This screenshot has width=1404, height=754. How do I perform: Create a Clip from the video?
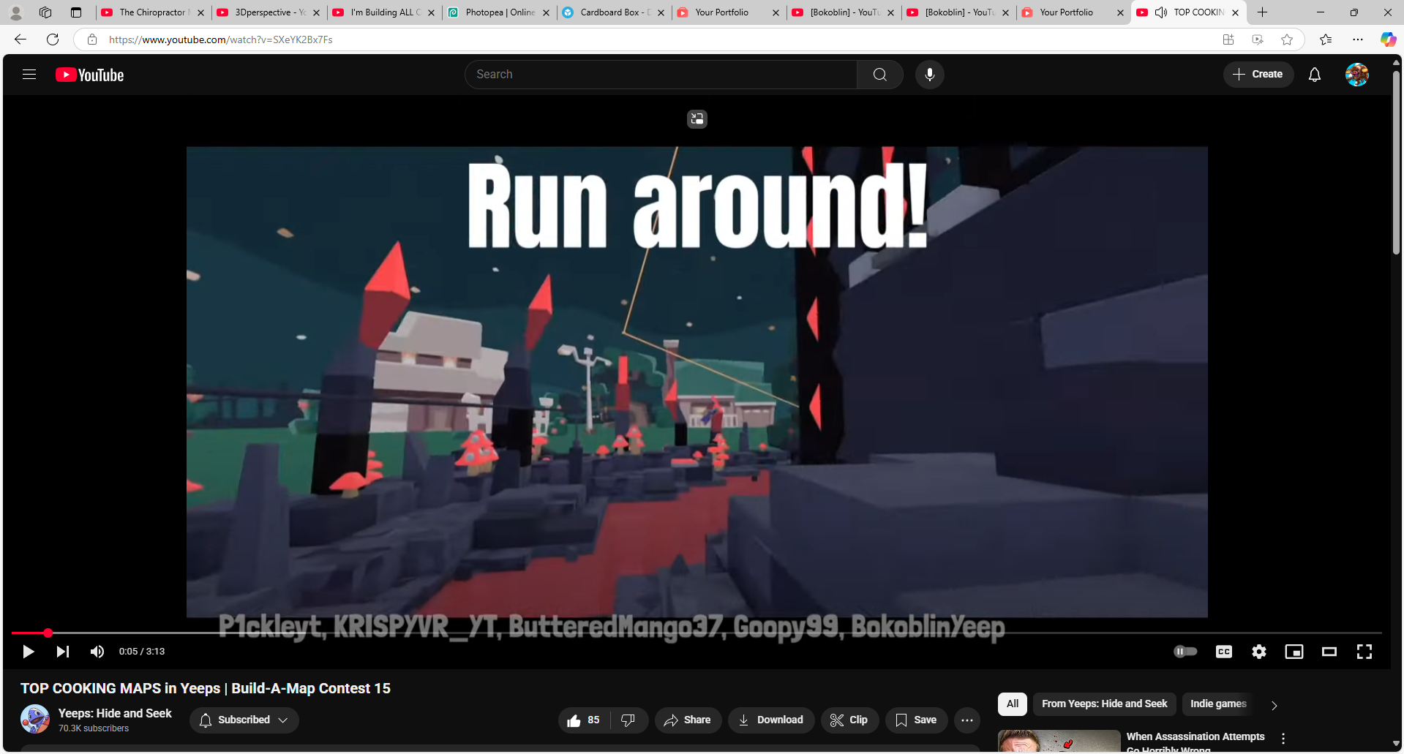(849, 720)
